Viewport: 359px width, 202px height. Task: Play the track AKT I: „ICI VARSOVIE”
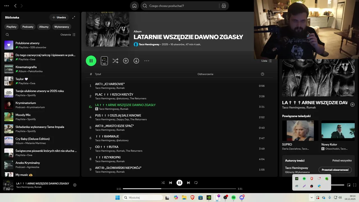coord(179,86)
